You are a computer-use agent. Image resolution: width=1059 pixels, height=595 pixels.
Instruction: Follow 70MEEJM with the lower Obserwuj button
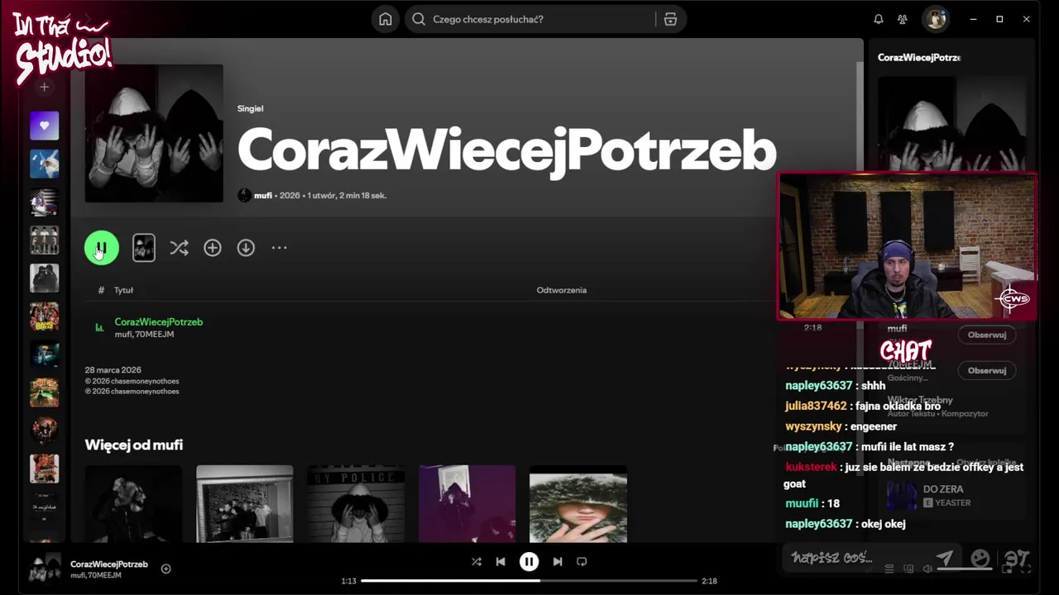(x=987, y=370)
